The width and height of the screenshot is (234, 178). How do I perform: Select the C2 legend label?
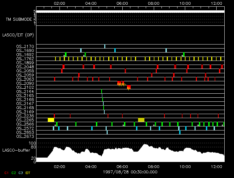(x=14, y=173)
